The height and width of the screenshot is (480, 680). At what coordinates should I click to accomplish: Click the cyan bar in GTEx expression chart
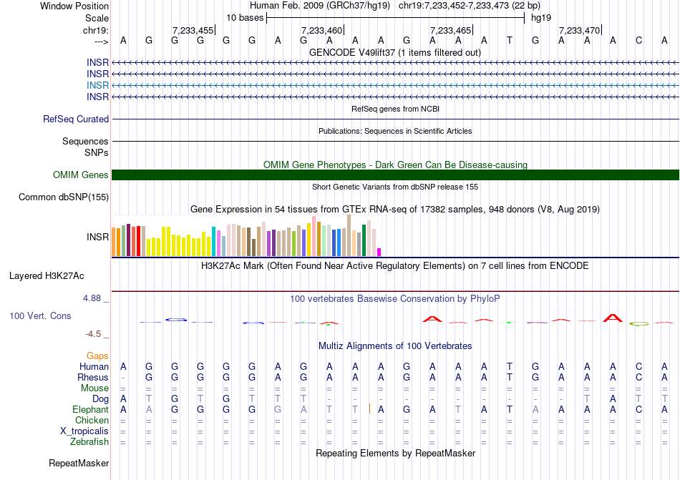[214, 242]
